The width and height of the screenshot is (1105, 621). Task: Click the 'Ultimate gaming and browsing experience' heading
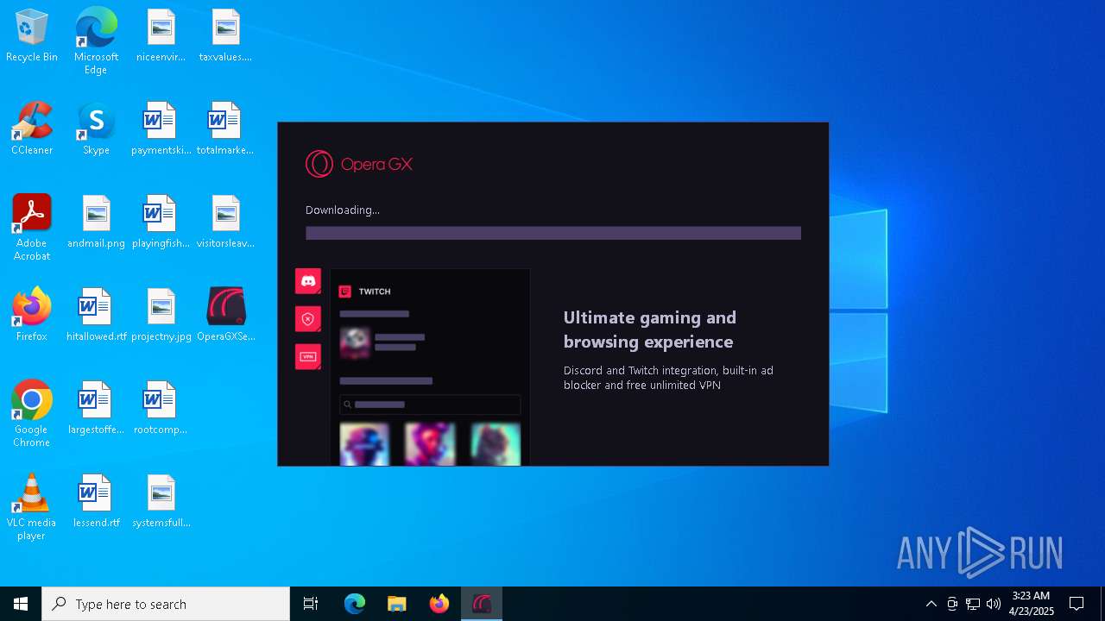pos(650,329)
